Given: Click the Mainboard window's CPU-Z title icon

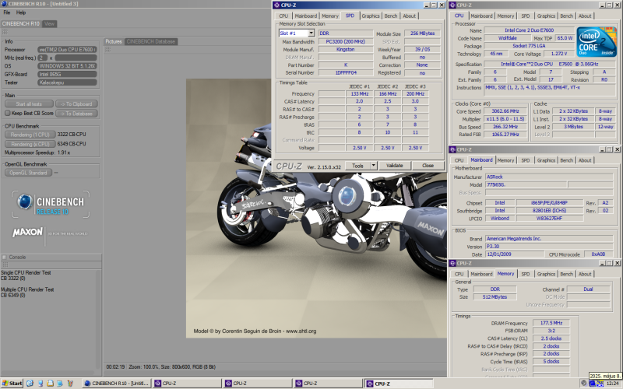Looking at the screenshot, I should [x=452, y=149].
